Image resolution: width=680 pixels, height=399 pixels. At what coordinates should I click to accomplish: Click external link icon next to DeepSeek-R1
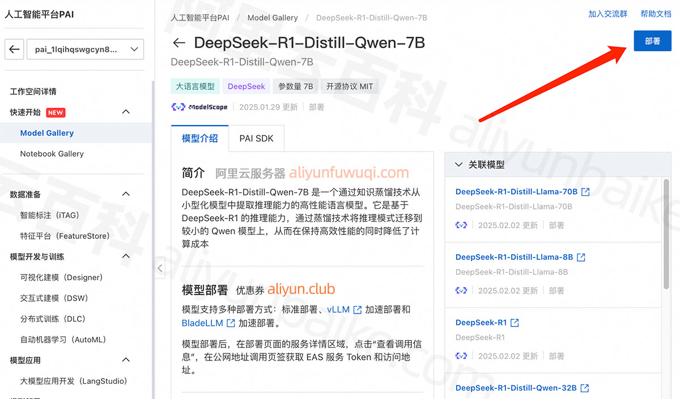[515, 323]
